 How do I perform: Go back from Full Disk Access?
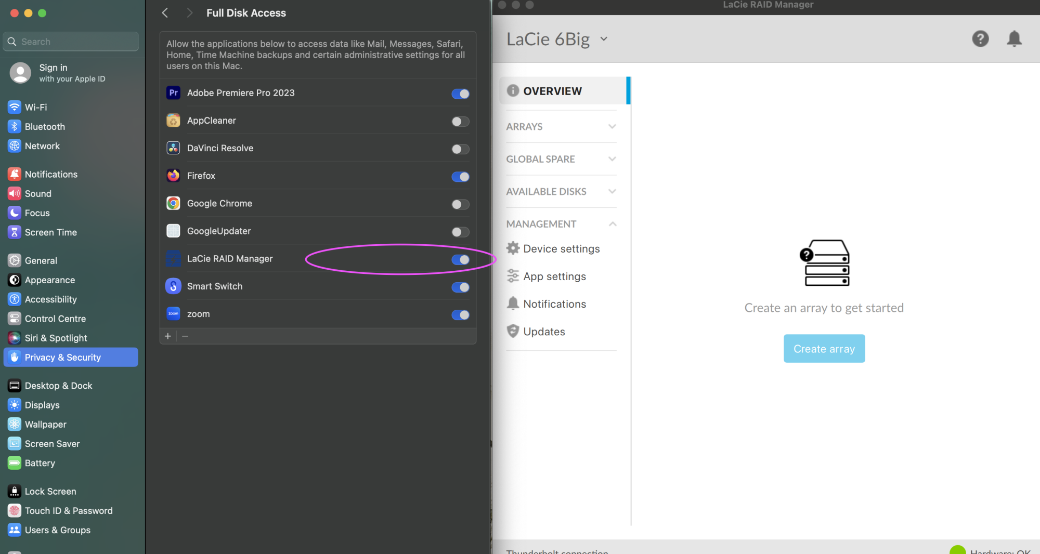pos(165,13)
